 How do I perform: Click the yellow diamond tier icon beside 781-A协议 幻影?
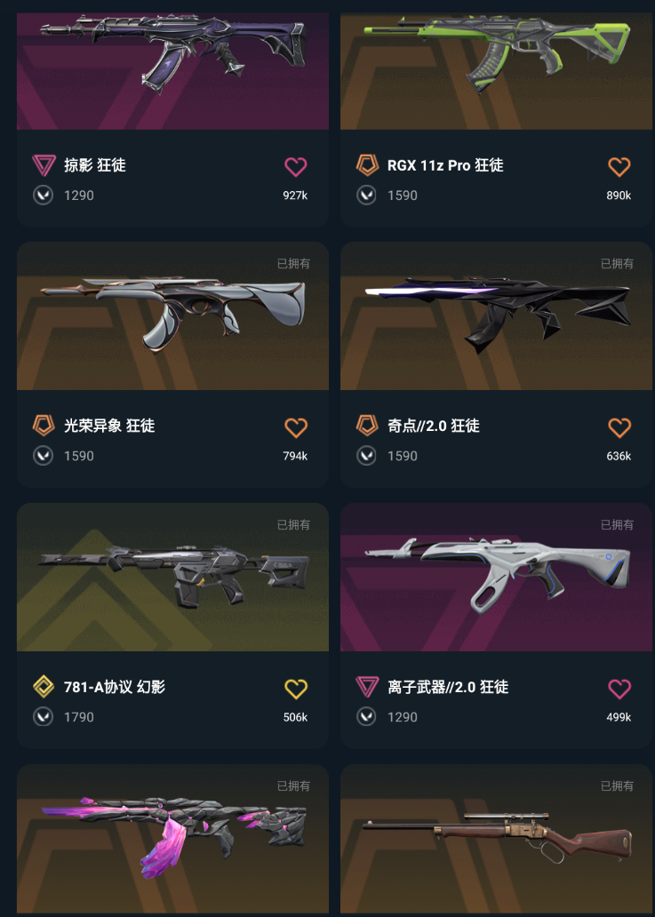44,686
